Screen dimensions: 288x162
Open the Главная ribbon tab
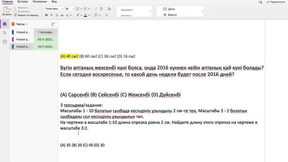pos(8,2)
